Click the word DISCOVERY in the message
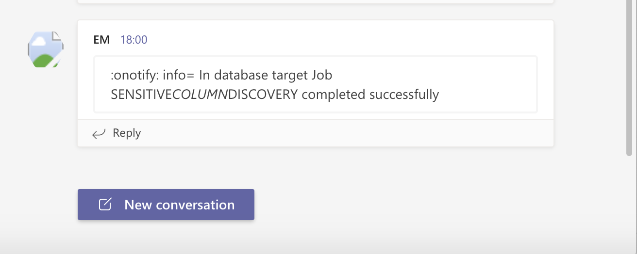This screenshot has height=254, width=637. click(263, 95)
